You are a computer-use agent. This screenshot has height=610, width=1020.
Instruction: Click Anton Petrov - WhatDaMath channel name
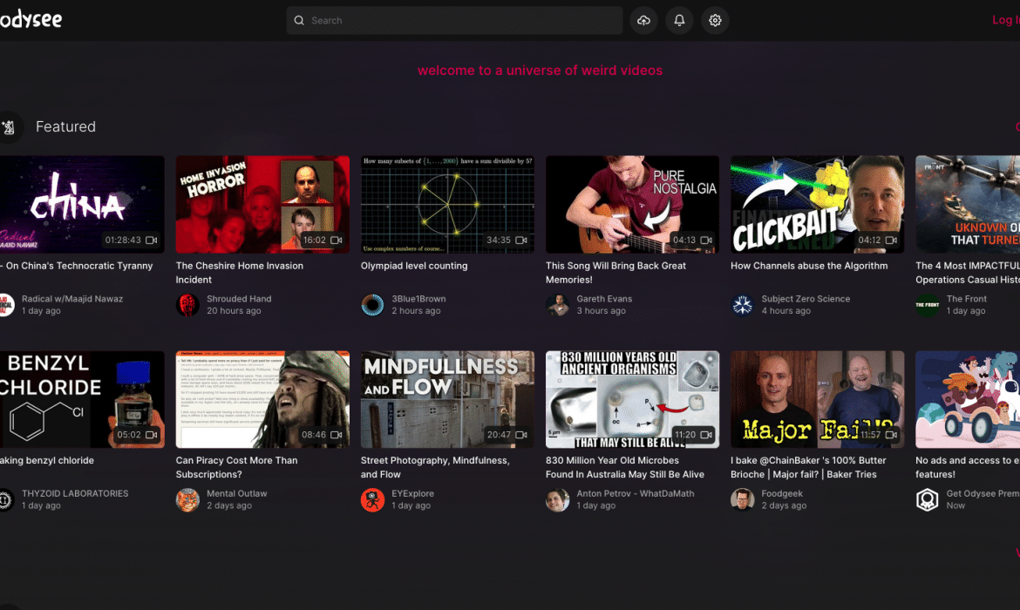pyautogui.click(x=635, y=493)
